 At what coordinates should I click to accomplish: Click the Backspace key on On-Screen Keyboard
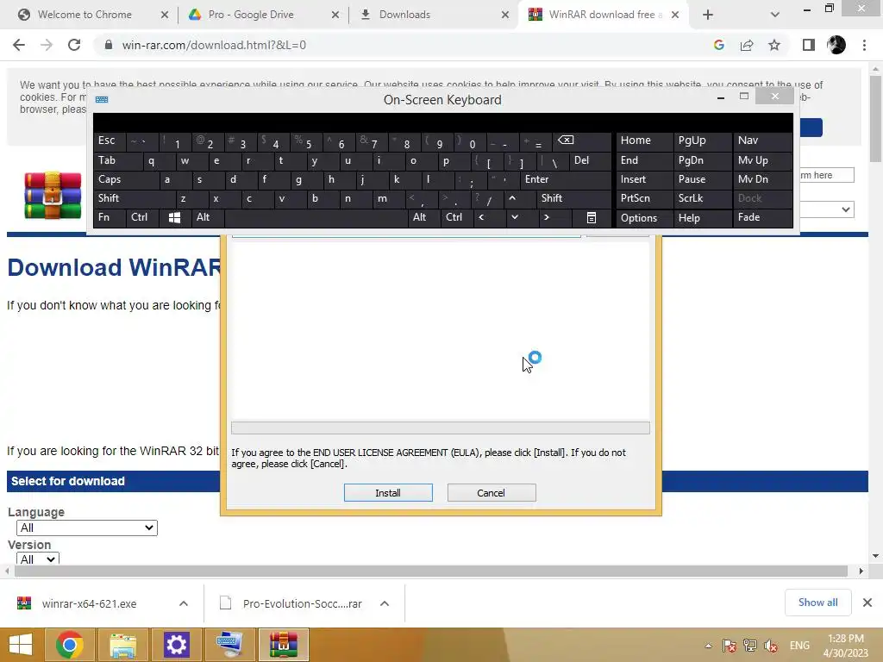pos(580,141)
